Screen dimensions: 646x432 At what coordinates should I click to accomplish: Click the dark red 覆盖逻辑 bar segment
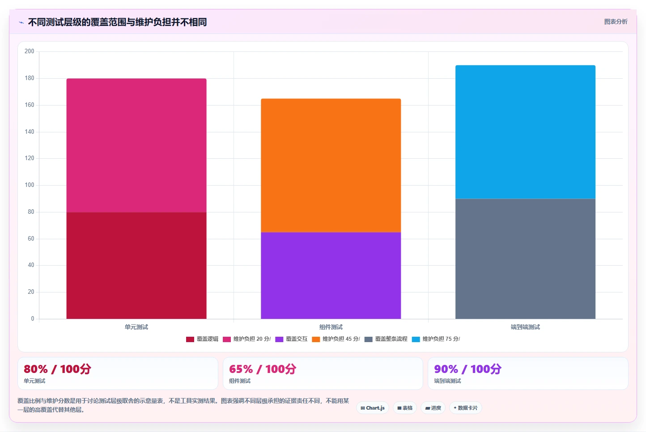pyautogui.click(x=136, y=266)
